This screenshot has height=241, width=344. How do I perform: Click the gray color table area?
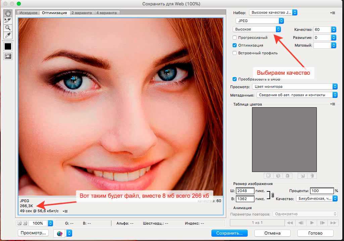point(284,139)
